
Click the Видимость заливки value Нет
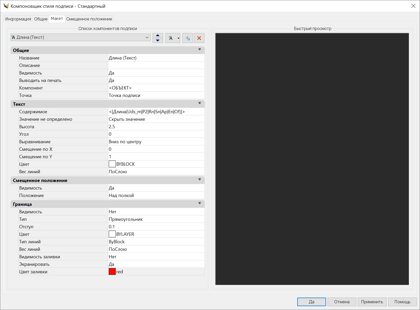pyautogui.click(x=156, y=257)
